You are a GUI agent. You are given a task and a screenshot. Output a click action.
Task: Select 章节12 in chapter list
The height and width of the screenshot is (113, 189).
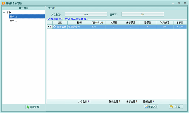click(13, 21)
